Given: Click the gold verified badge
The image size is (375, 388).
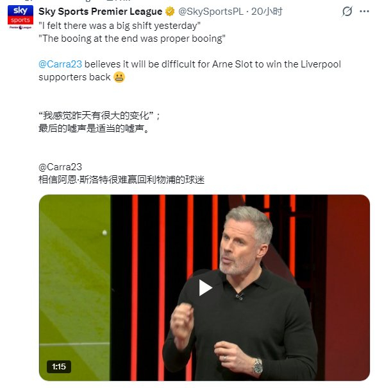Looking at the screenshot, I should coord(170,12).
